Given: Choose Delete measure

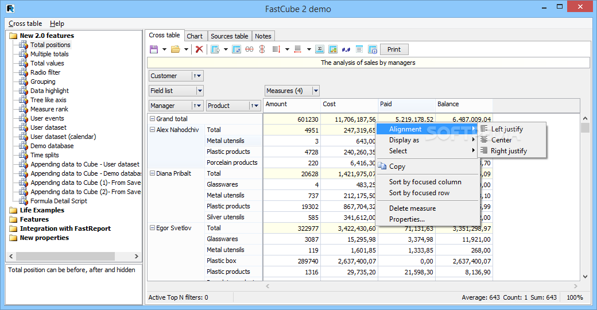Looking at the screenshot, I should (x=427, y=208).
